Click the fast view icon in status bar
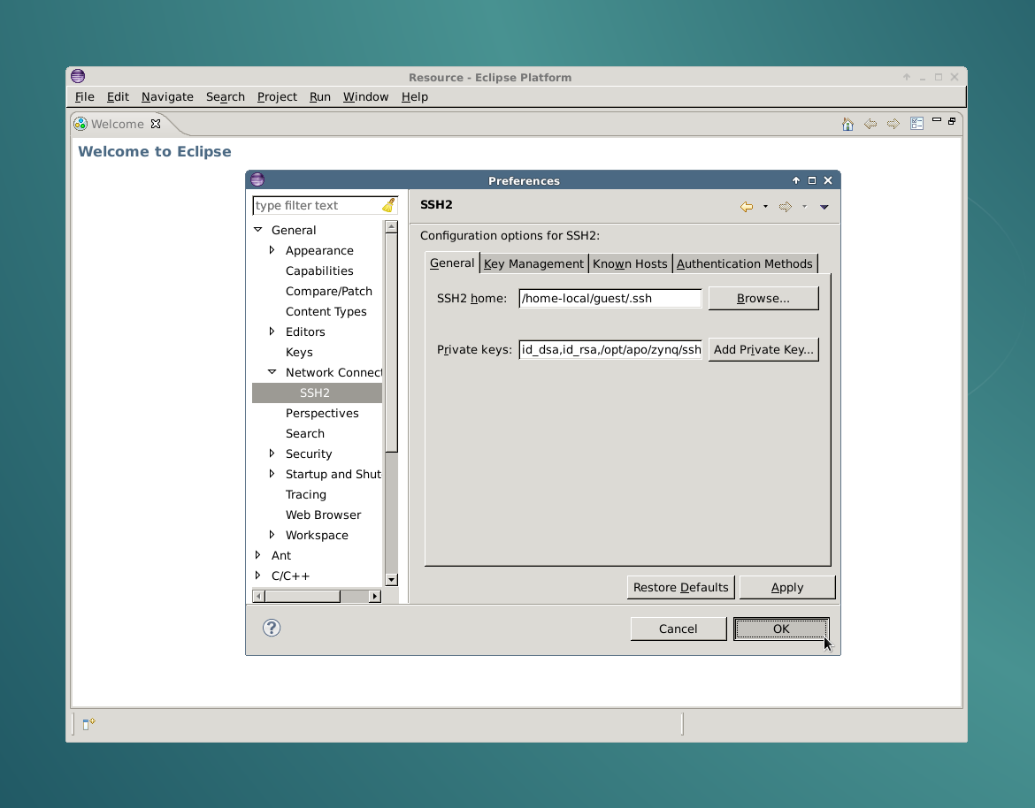The width and height of the screenshot is (1035, 808). point(88,724)
